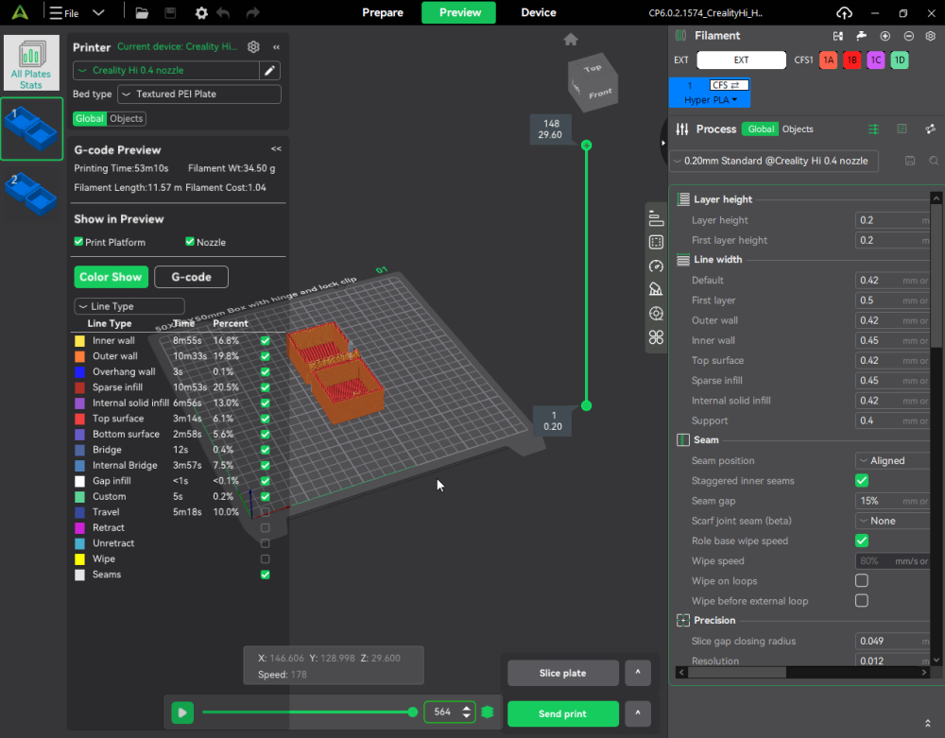The height and width of the screenshot is (738, 945).
Task: Switch to the Prepare tab
Action: click(383, 12)
